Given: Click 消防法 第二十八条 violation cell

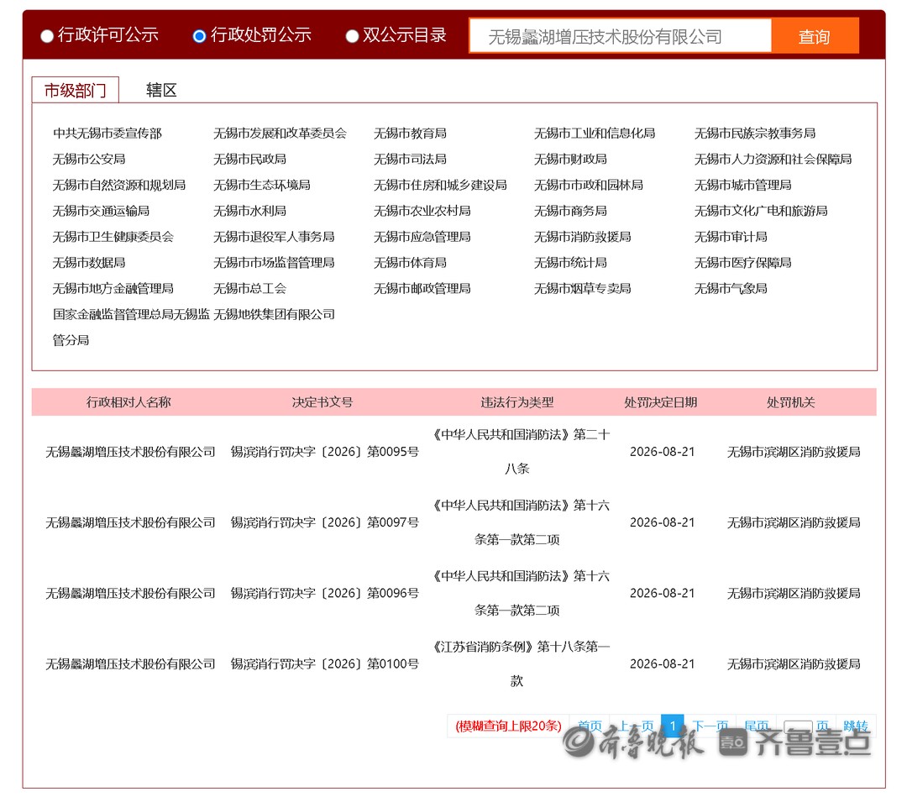Looking at the screenshot, I should tap(521, 452).
